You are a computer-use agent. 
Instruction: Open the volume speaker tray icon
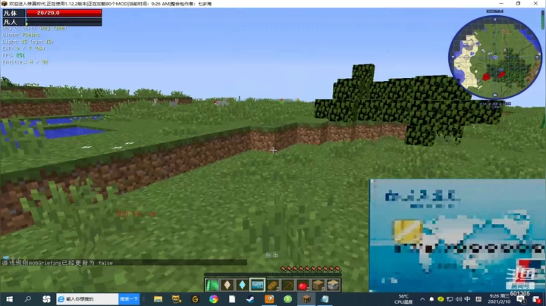pyautogui.click(x=458, y=299)
